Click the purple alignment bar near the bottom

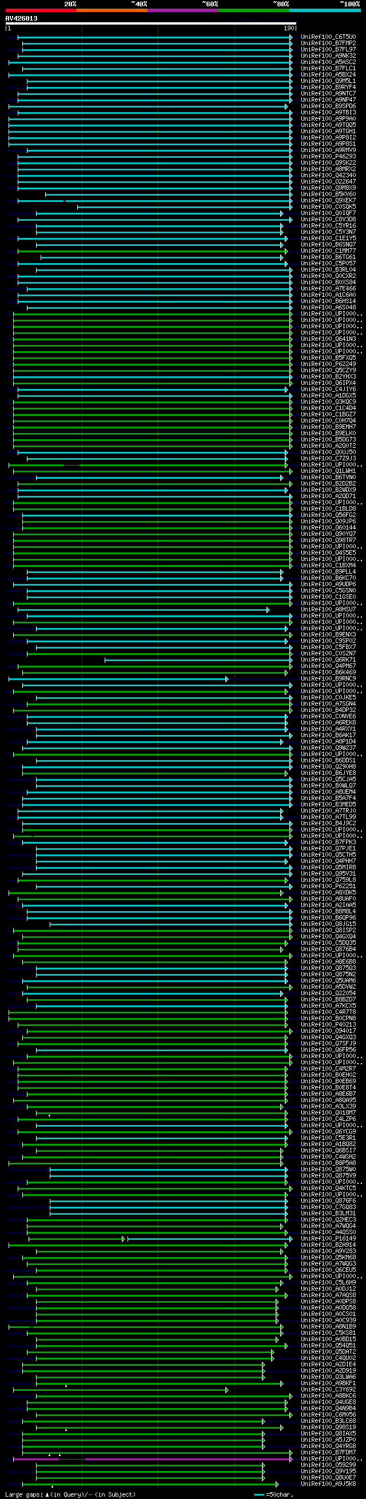tap(153, 1459)
